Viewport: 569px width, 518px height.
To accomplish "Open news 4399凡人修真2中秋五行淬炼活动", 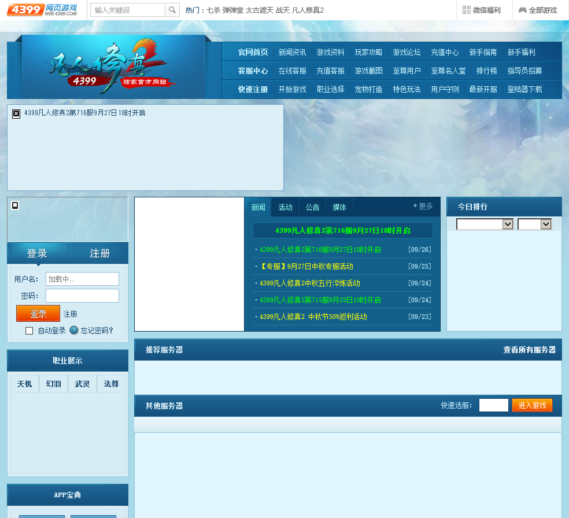I will [310, 283].
